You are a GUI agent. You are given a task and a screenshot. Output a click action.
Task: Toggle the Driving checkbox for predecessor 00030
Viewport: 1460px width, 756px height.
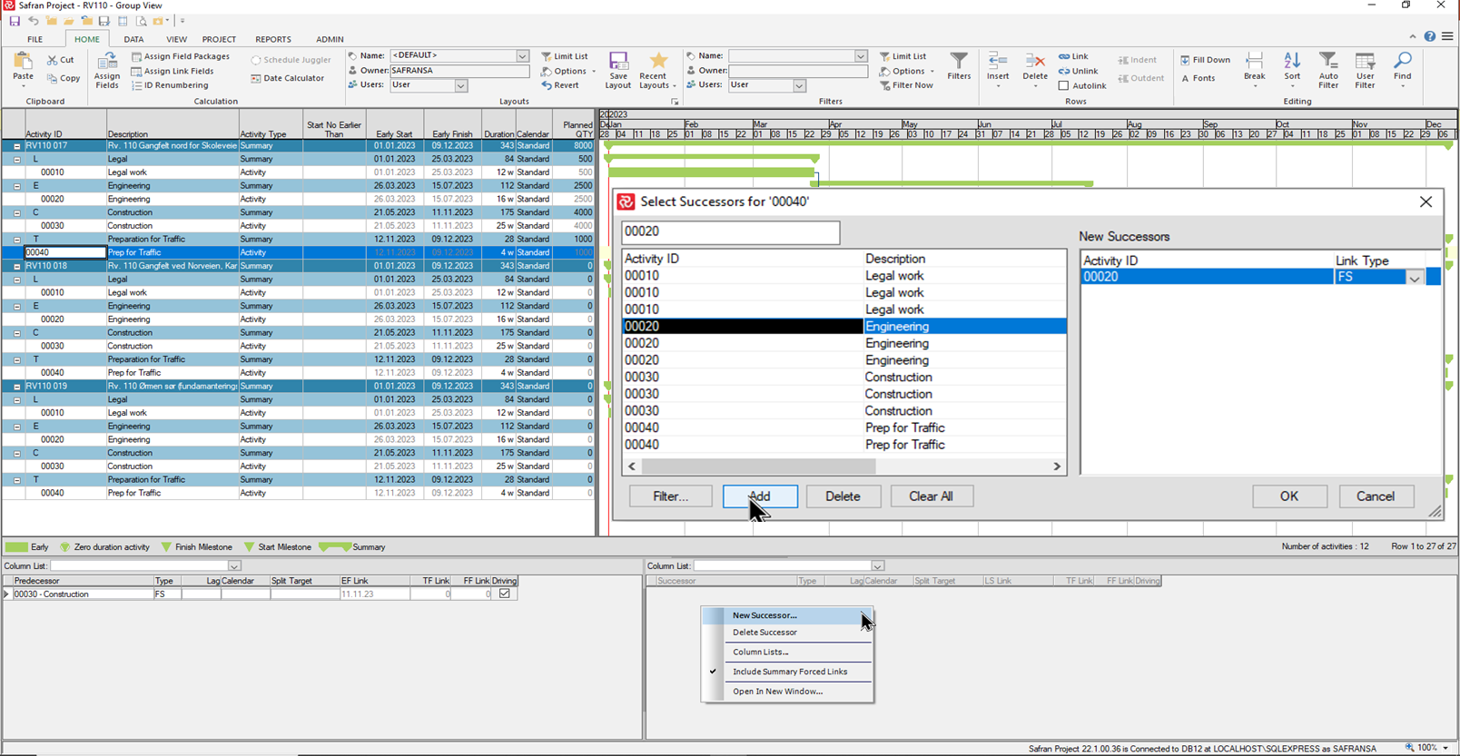[505, 594]
